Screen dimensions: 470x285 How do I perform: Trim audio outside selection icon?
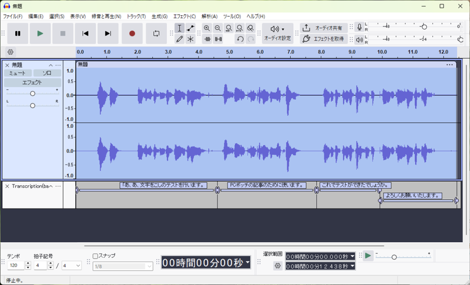(207, 39)
